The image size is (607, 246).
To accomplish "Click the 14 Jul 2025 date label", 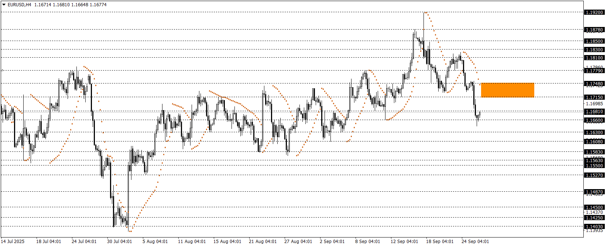I will click(x=13, y=242).
